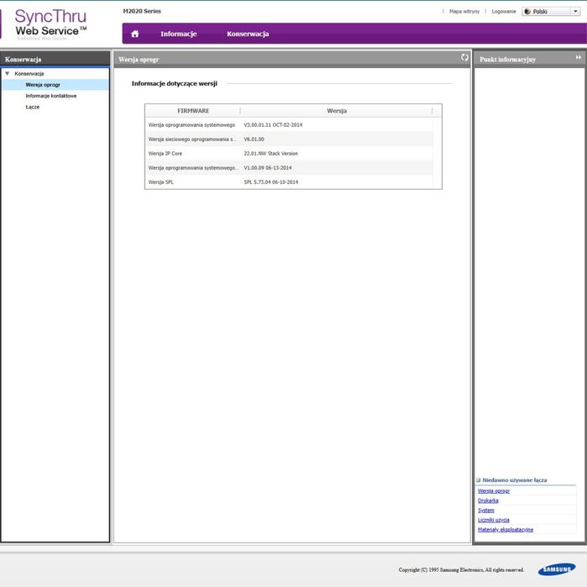Click the Samsung logo in footer
This screenshot has width=587, height=587.
(x=557, y=569)
